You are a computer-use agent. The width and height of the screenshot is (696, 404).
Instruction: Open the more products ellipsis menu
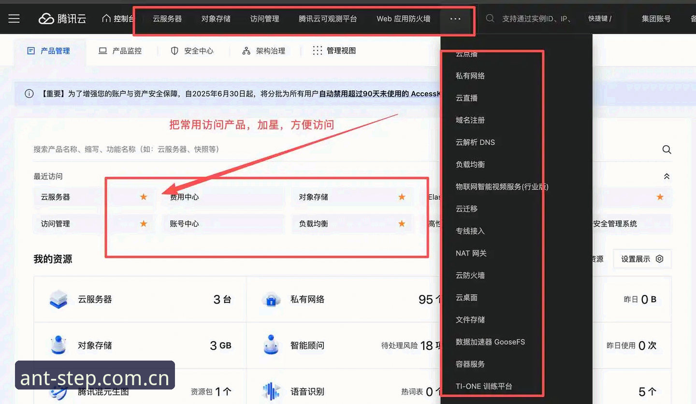pyautogui.click(x=455, y=19)
